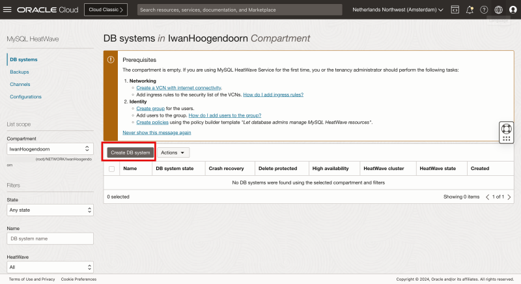The height and width of the screenshot is (284, 521).
Task: Open the user profile avatar menu
Action: [513, 10]
